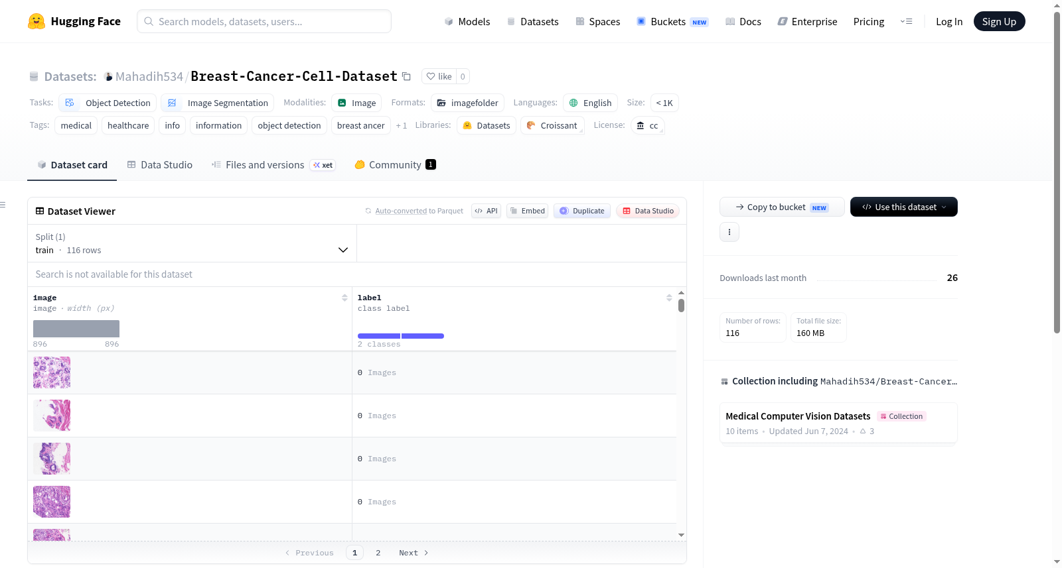
Task: Open the second row image thumbnail
Action: pos(52,416)
